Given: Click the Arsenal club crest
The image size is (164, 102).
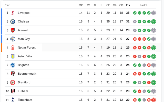Looking at the screenshot, I should pos(13,30).
